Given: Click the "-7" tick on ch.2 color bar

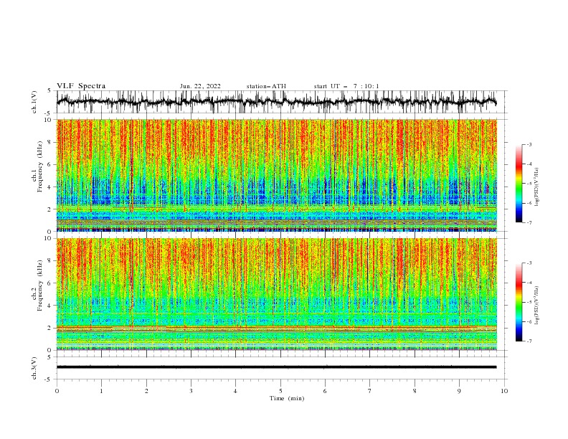Looking at the screenshot, I should coord(529,341).
